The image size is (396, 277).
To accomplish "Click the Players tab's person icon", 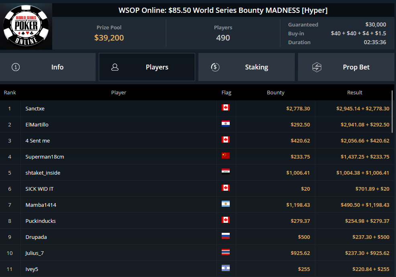I will pyautogui.click(x=115, y=67).
